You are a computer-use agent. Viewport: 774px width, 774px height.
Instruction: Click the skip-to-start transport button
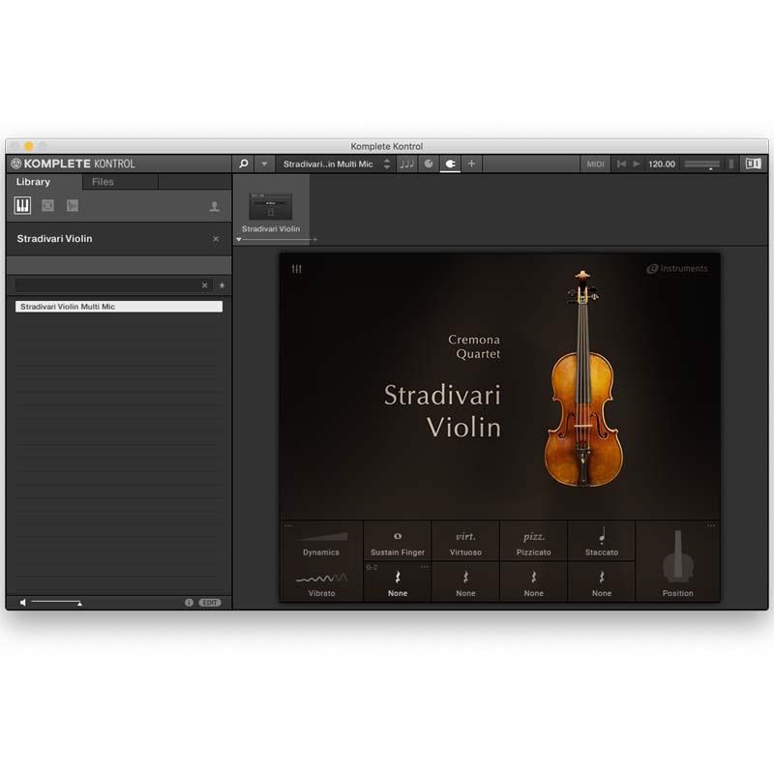[621, 164]
